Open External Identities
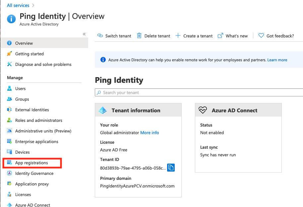This screenshot has height=207, width=303. (x=32, y=110)
